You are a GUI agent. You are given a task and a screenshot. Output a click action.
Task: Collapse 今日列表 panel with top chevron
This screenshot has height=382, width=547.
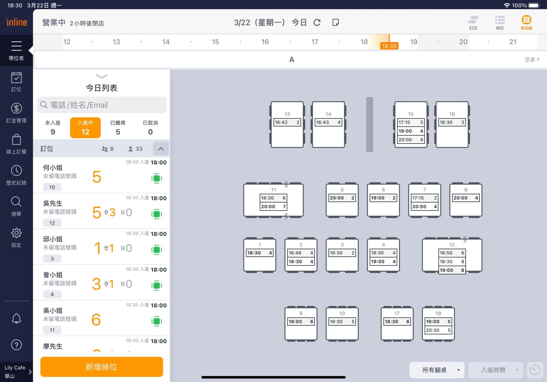102,76
